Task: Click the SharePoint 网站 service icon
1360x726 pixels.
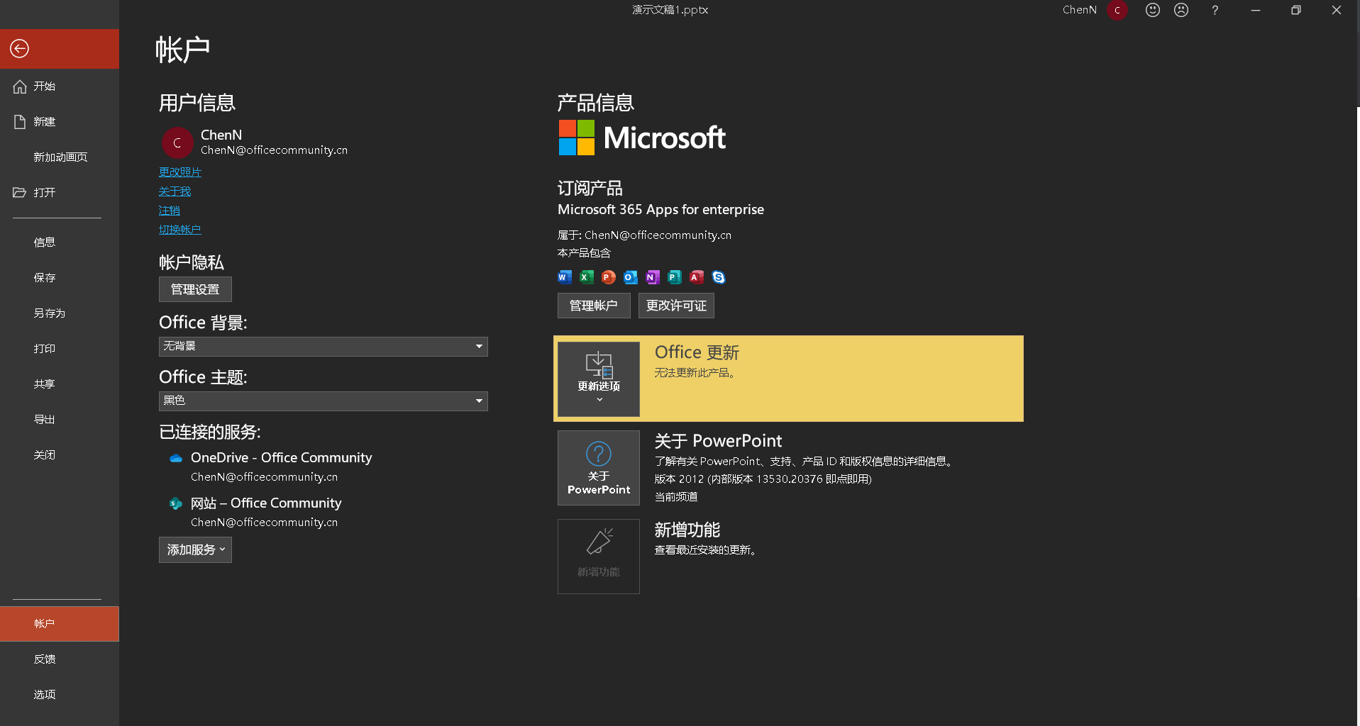Action: [176, 504]
